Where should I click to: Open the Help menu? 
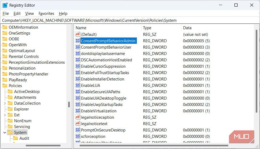coord(63,14)
